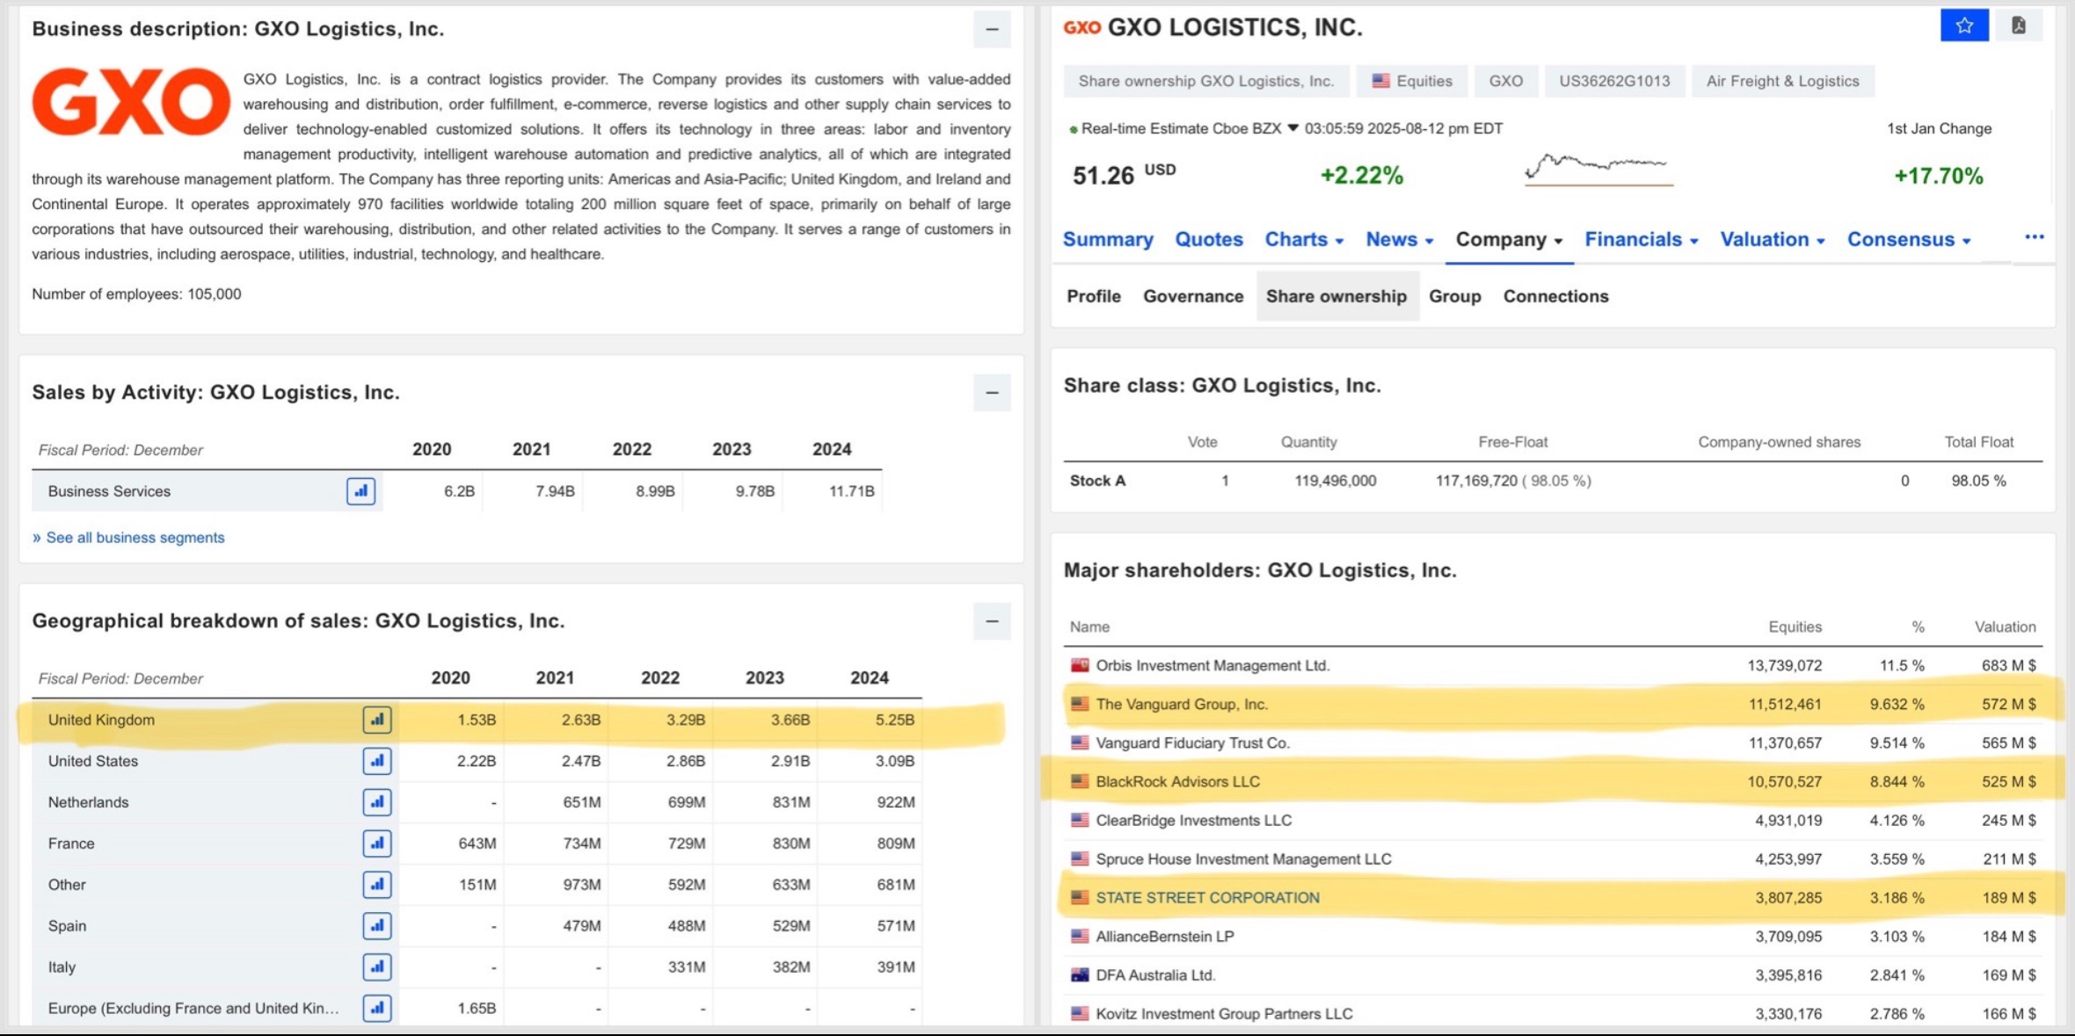
Task: Select the Share ownership sub-tab
Action: coord(1336,296)
